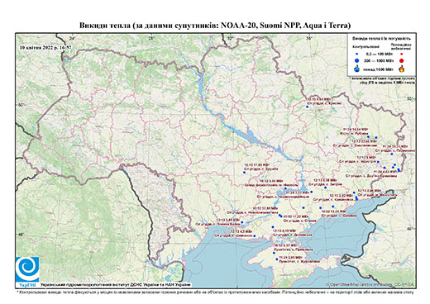Click the UkrGMI spiral logo
The image size is (430, 304).
pos(27,269)
